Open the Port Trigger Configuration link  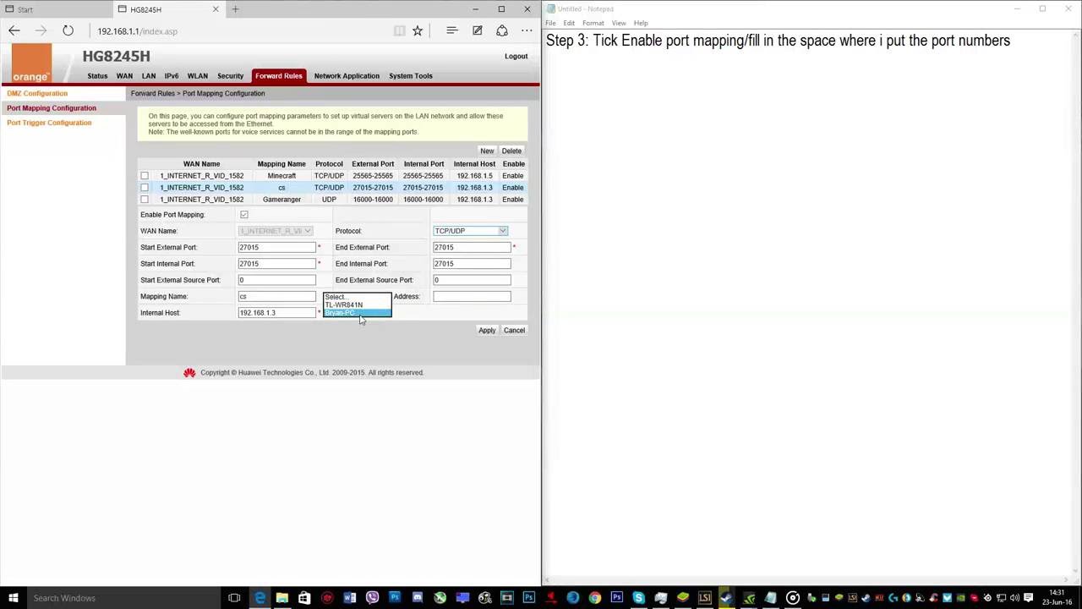point(49,123)
